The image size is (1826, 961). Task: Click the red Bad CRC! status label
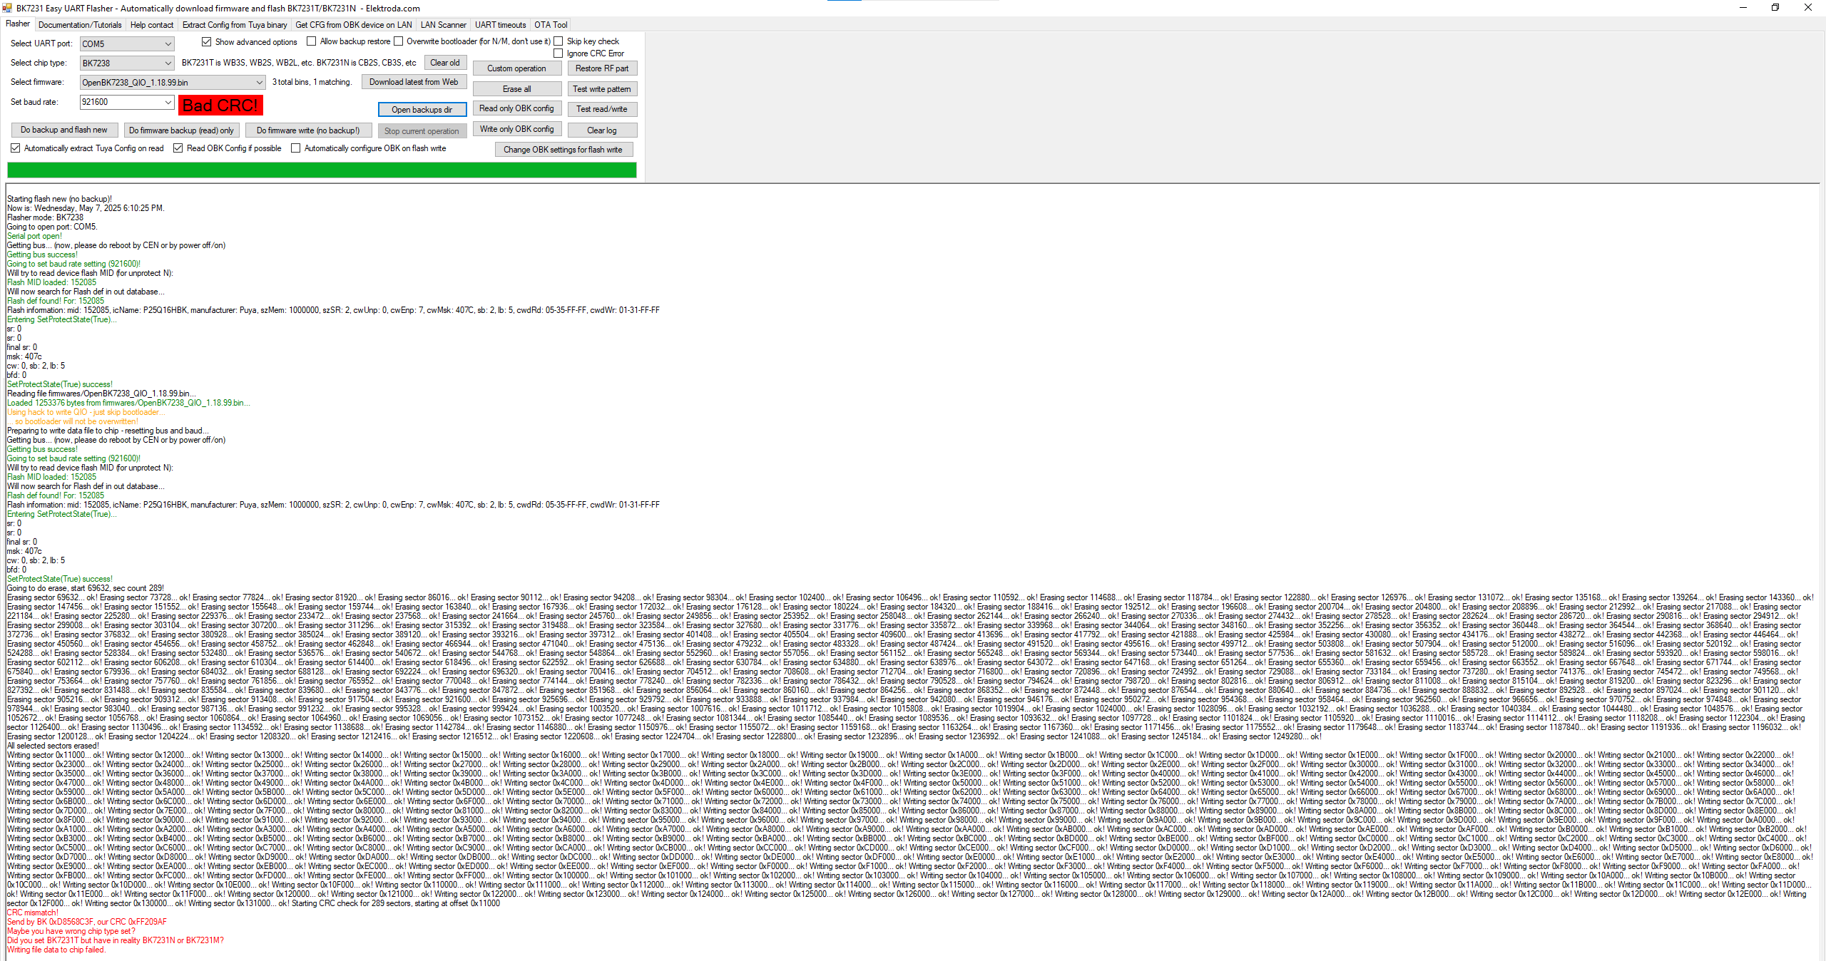[x=220, y=106]
